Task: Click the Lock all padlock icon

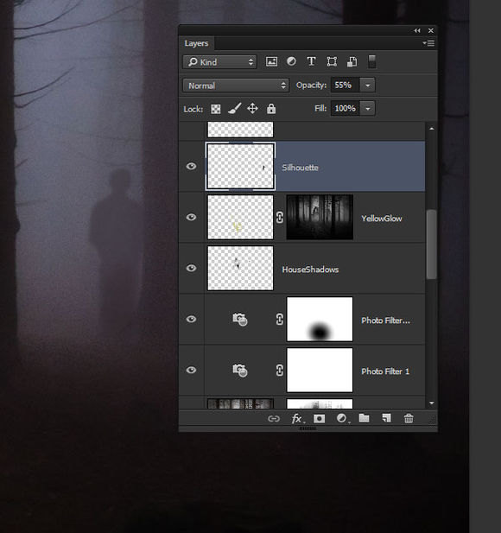Action: pos(271,109)
